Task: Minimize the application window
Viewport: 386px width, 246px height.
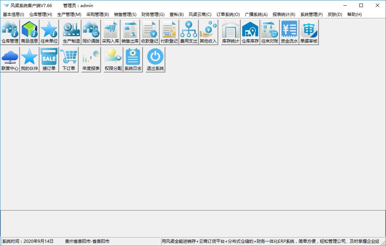Action: (x=345, y=5)
